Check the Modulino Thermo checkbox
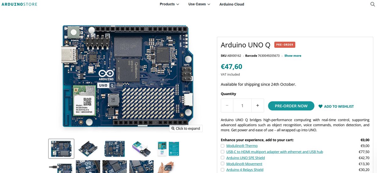 [222, 146]
